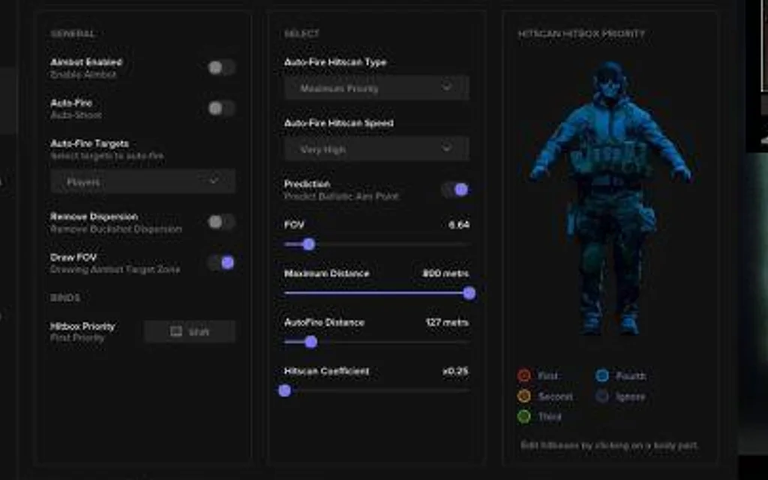This screenshot has width=768, height=480.
Task: Click the chest vest of the soldier model
Action: point(611,157)
